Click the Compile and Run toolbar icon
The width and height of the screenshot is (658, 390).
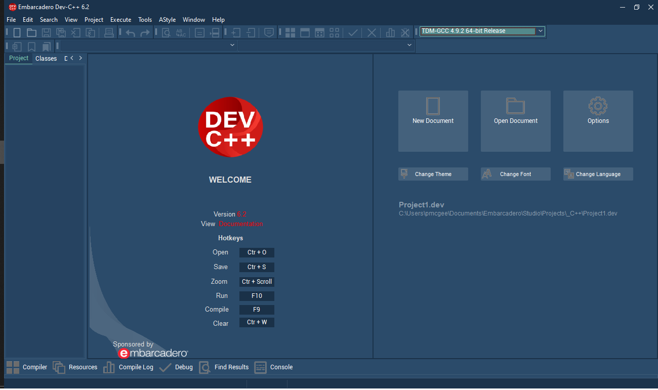point(319,33)
